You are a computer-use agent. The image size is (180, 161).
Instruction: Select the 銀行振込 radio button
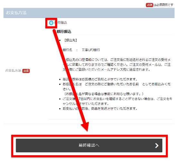pyautogui.click(x=51, y=23)
